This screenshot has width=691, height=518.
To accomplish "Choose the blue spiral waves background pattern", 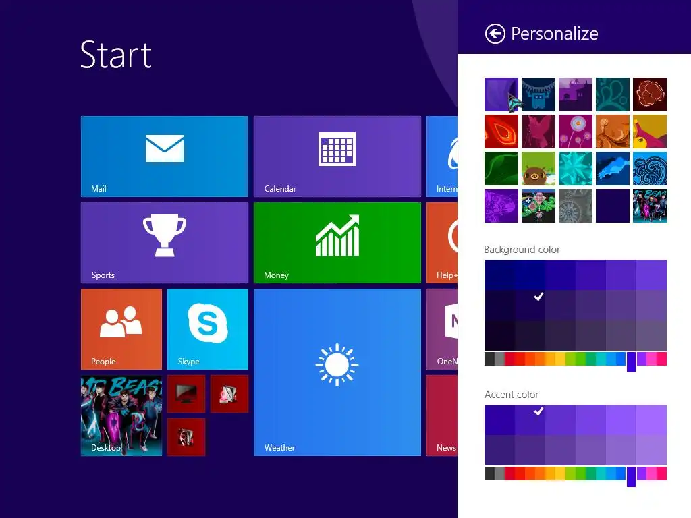I will click(x=650, y=169).
